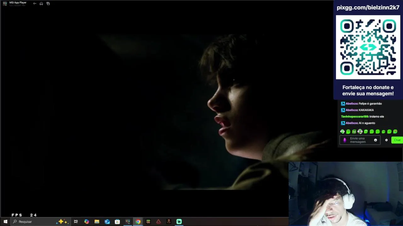Click Abelixzs on 'Felipe é garanhão' message
The width and height of the screenshot is (403, 226).
point(351,104)
